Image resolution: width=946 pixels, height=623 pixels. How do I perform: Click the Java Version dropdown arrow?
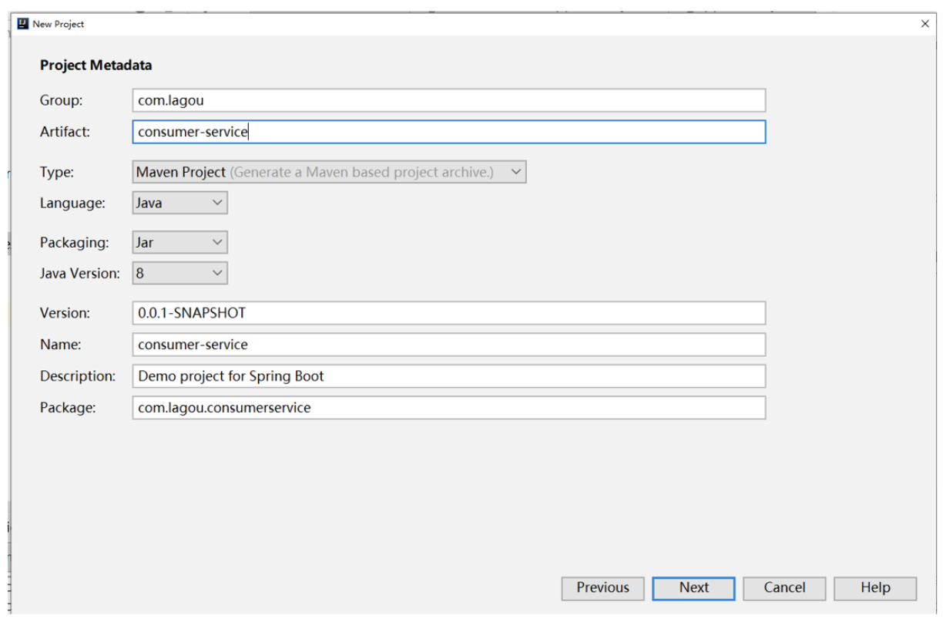[218, 273]
